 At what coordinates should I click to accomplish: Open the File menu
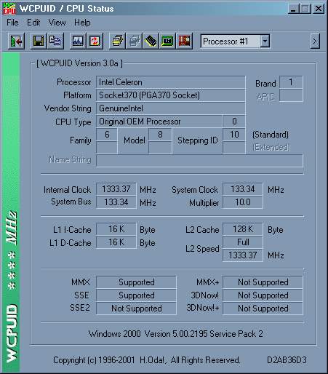12,23
